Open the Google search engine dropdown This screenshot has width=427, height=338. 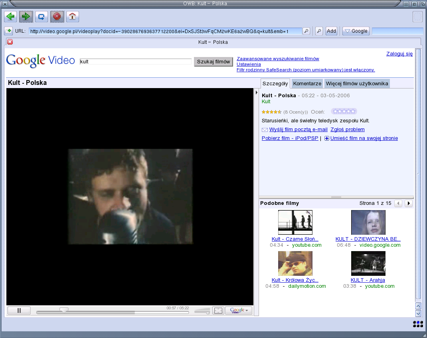click(x=356, y=31)
